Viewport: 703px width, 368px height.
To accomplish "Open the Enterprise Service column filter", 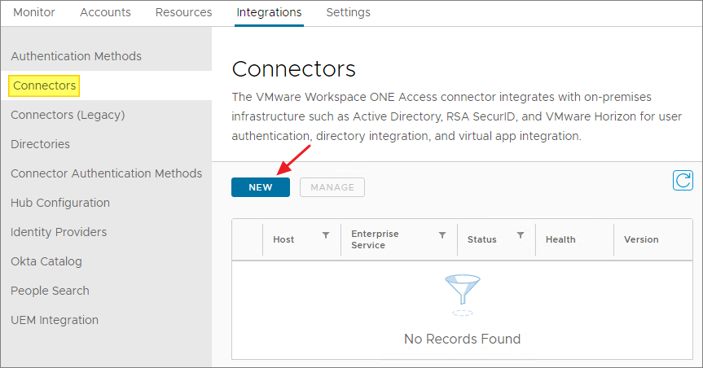I will 442,235.
